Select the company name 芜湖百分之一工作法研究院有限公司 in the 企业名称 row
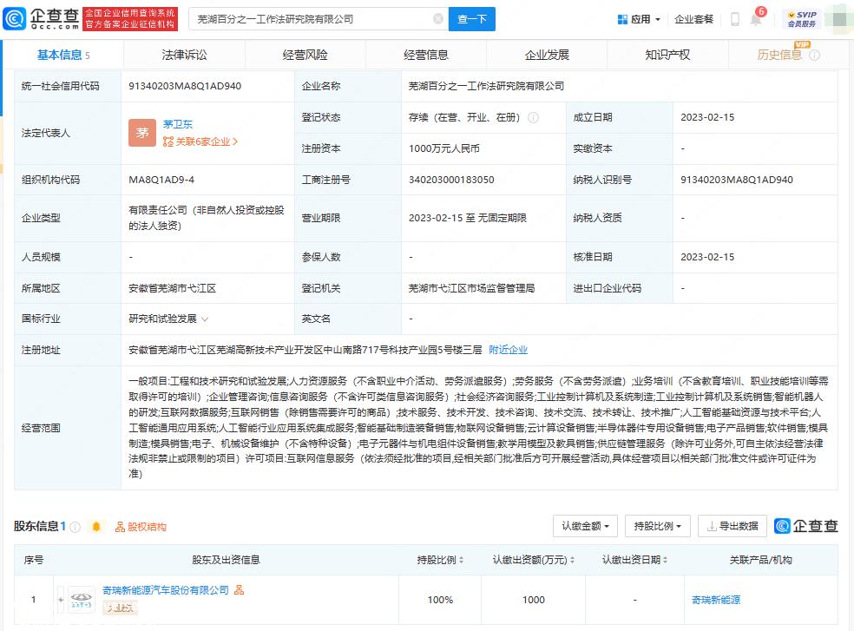854x631 pixels. 486,86
